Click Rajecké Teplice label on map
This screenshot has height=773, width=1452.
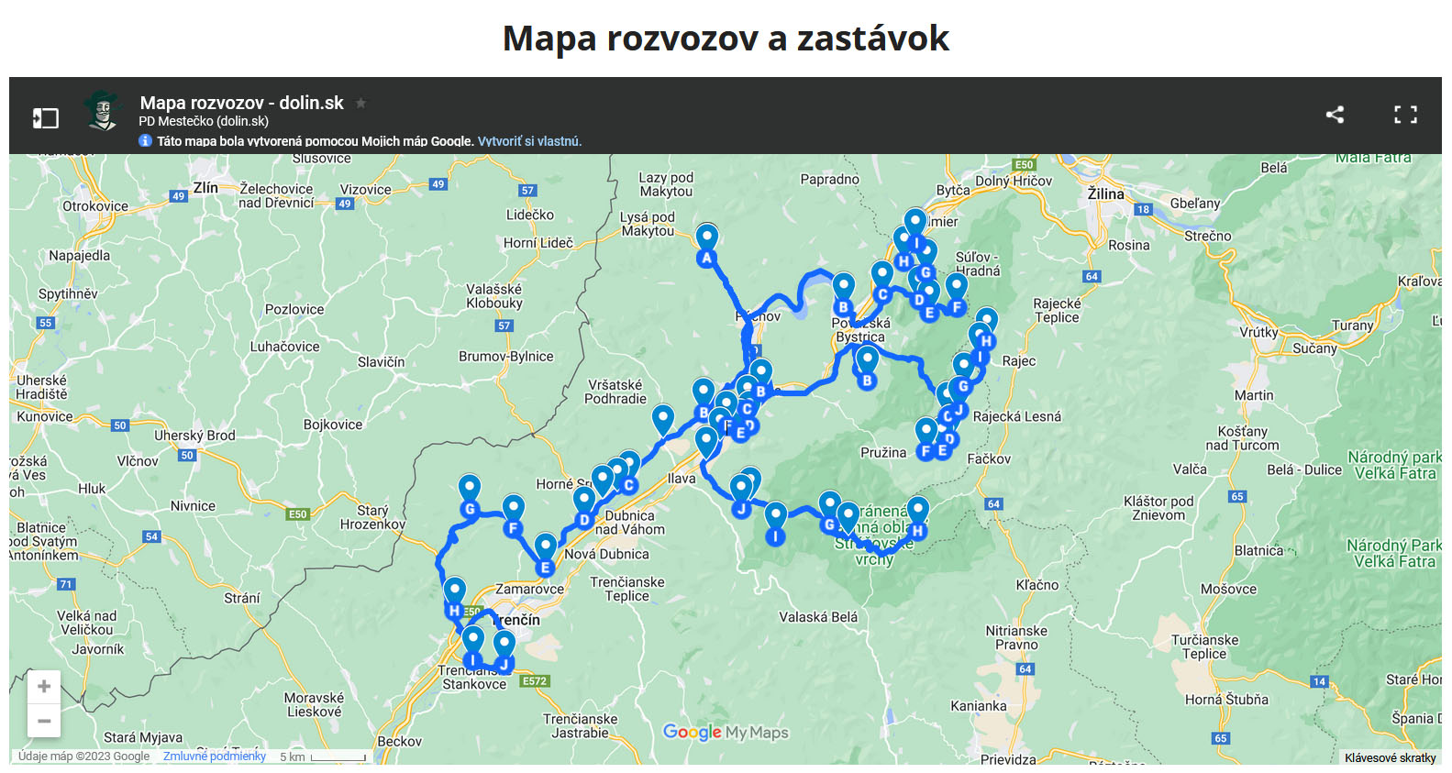click(x=1057, y=311)
